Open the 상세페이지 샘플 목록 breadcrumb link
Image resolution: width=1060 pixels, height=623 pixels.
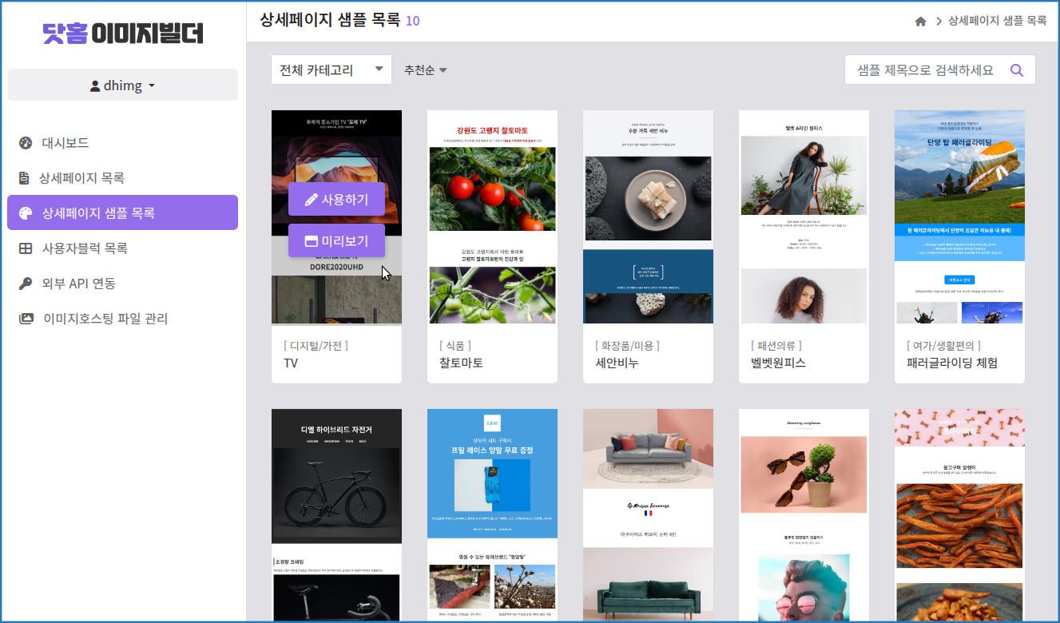click(x=998, y=21)
